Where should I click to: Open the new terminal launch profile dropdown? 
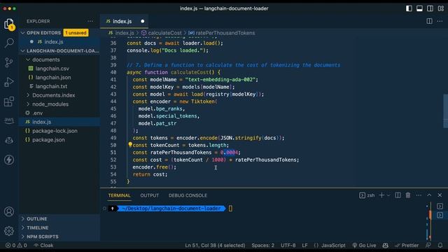pos(388,195)
